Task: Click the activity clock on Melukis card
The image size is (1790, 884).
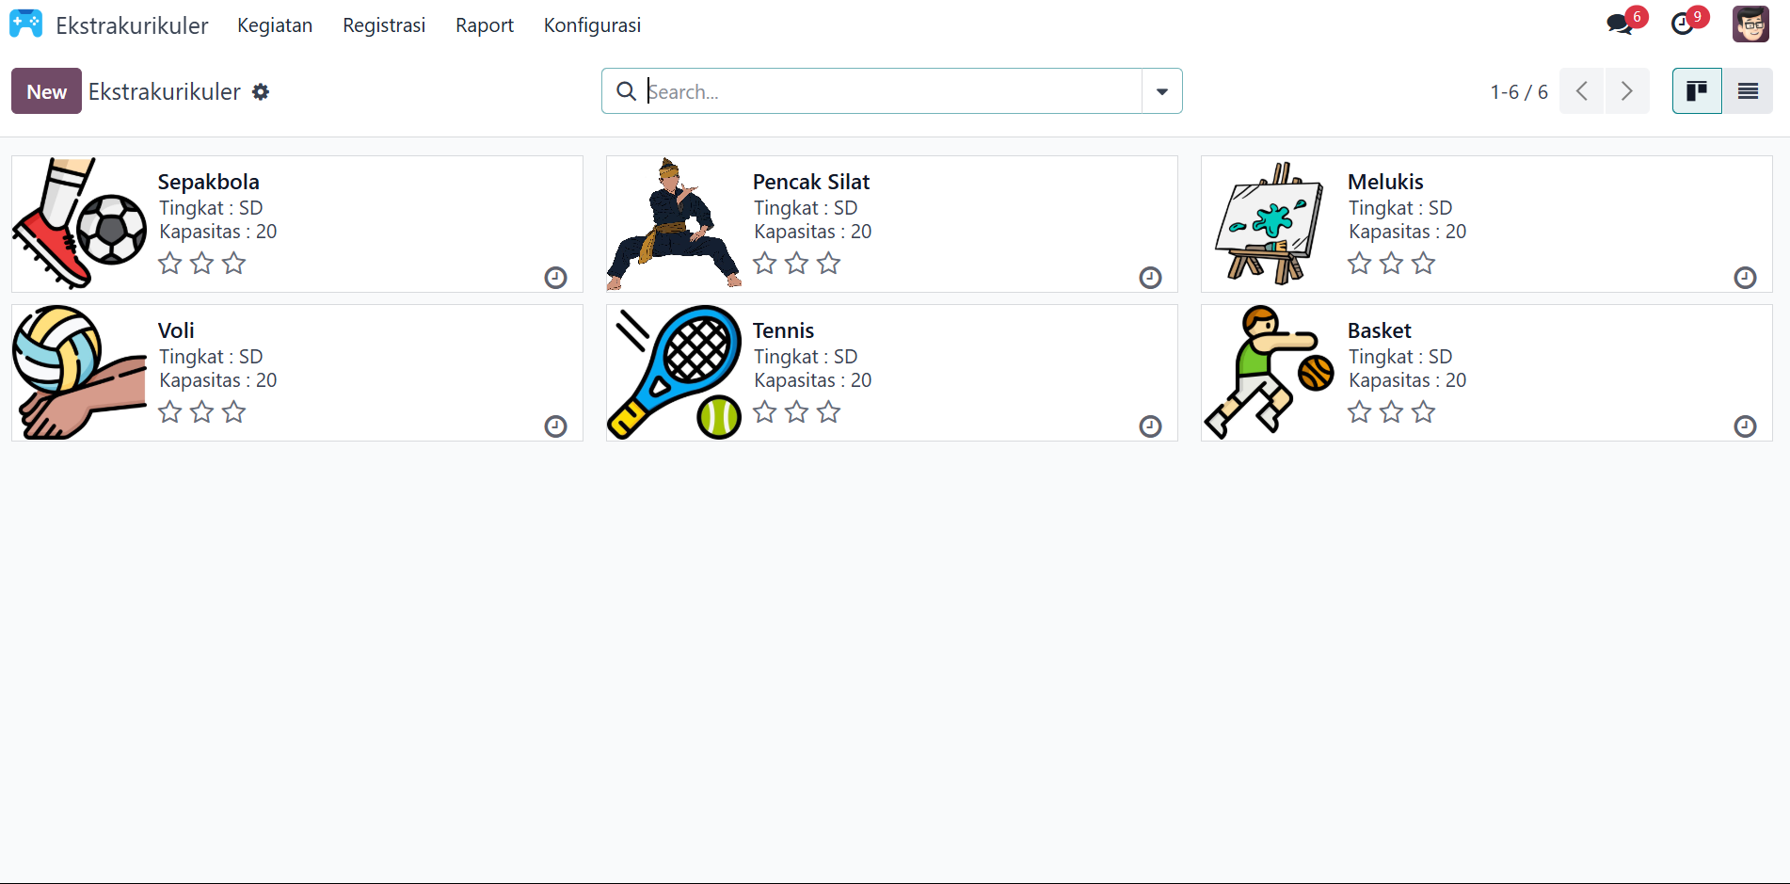Action: pyautogui.click(x=1746, y=278)
